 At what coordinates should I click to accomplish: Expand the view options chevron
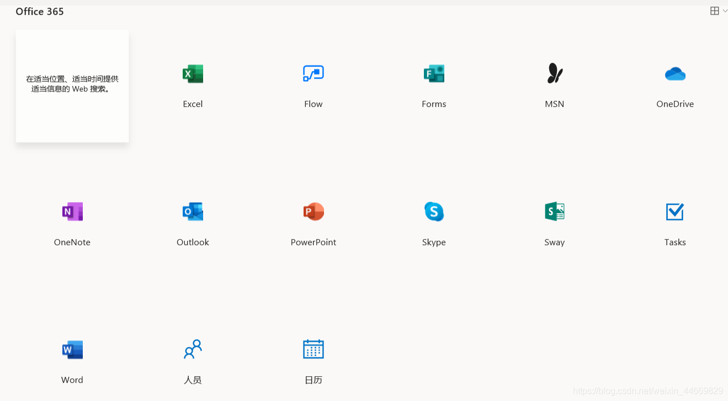tap(725, 11)
